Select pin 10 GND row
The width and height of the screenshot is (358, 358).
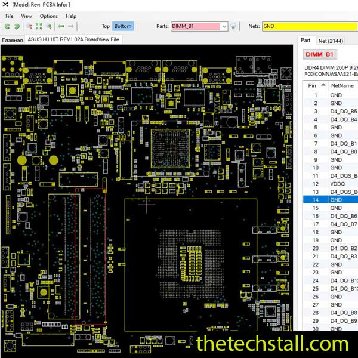pos(331,168)
